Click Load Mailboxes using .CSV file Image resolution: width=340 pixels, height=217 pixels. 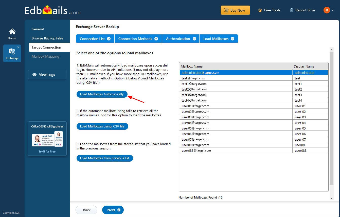102,126
